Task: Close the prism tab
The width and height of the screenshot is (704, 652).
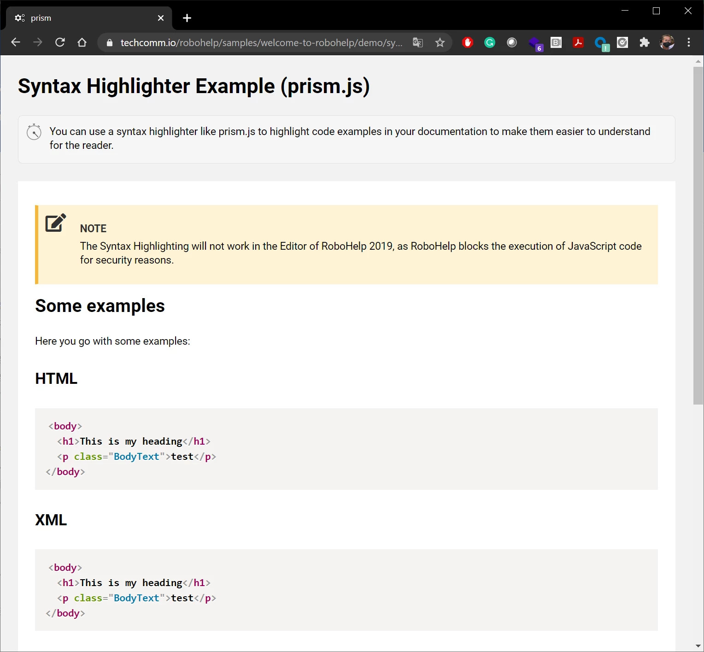Action: click(161, 18)
